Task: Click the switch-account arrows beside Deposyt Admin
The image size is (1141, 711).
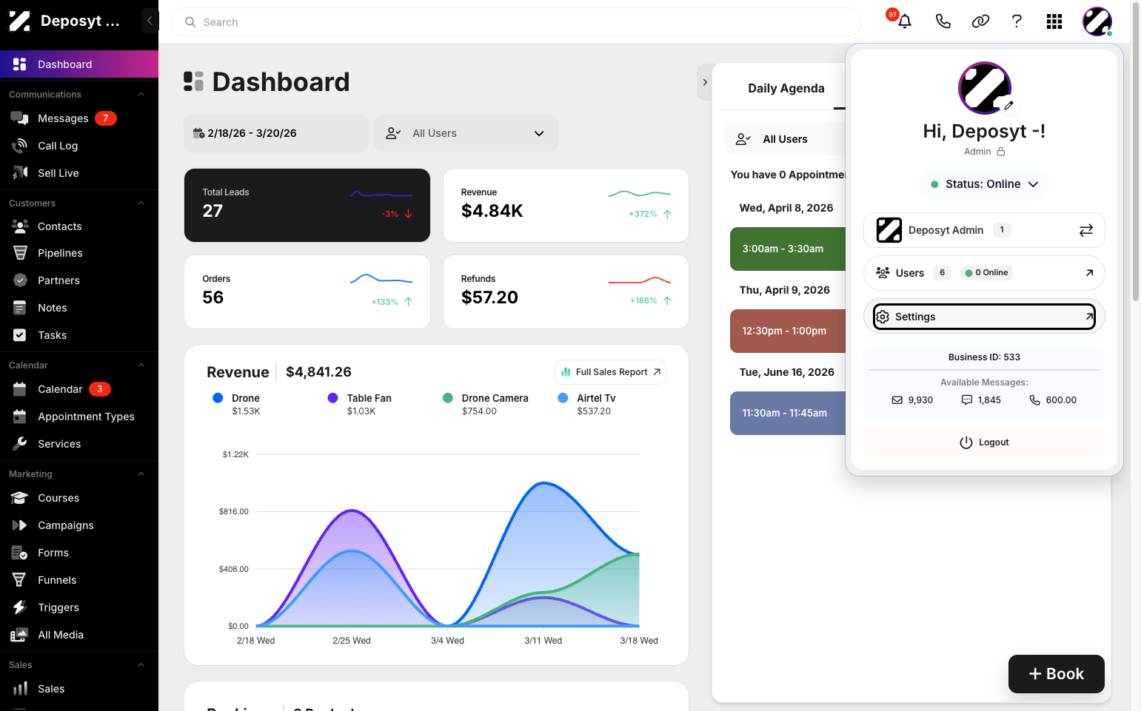Action: pyautogui.click(x=1085, y=230)
